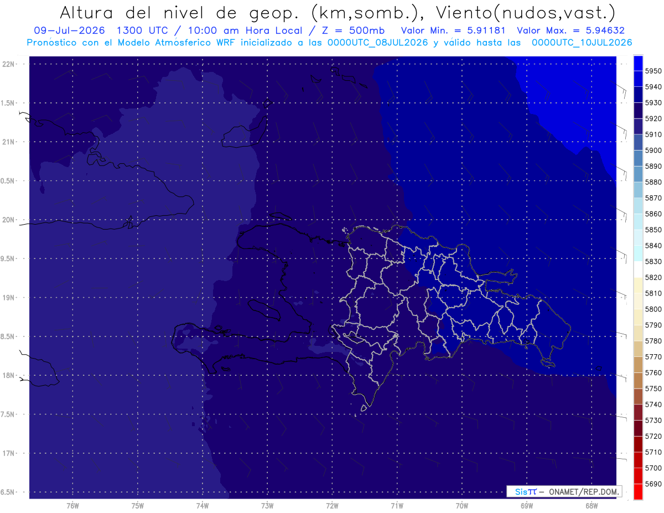
Task: Pick brown band between 5750 and 5760
Action: [638, 381]
